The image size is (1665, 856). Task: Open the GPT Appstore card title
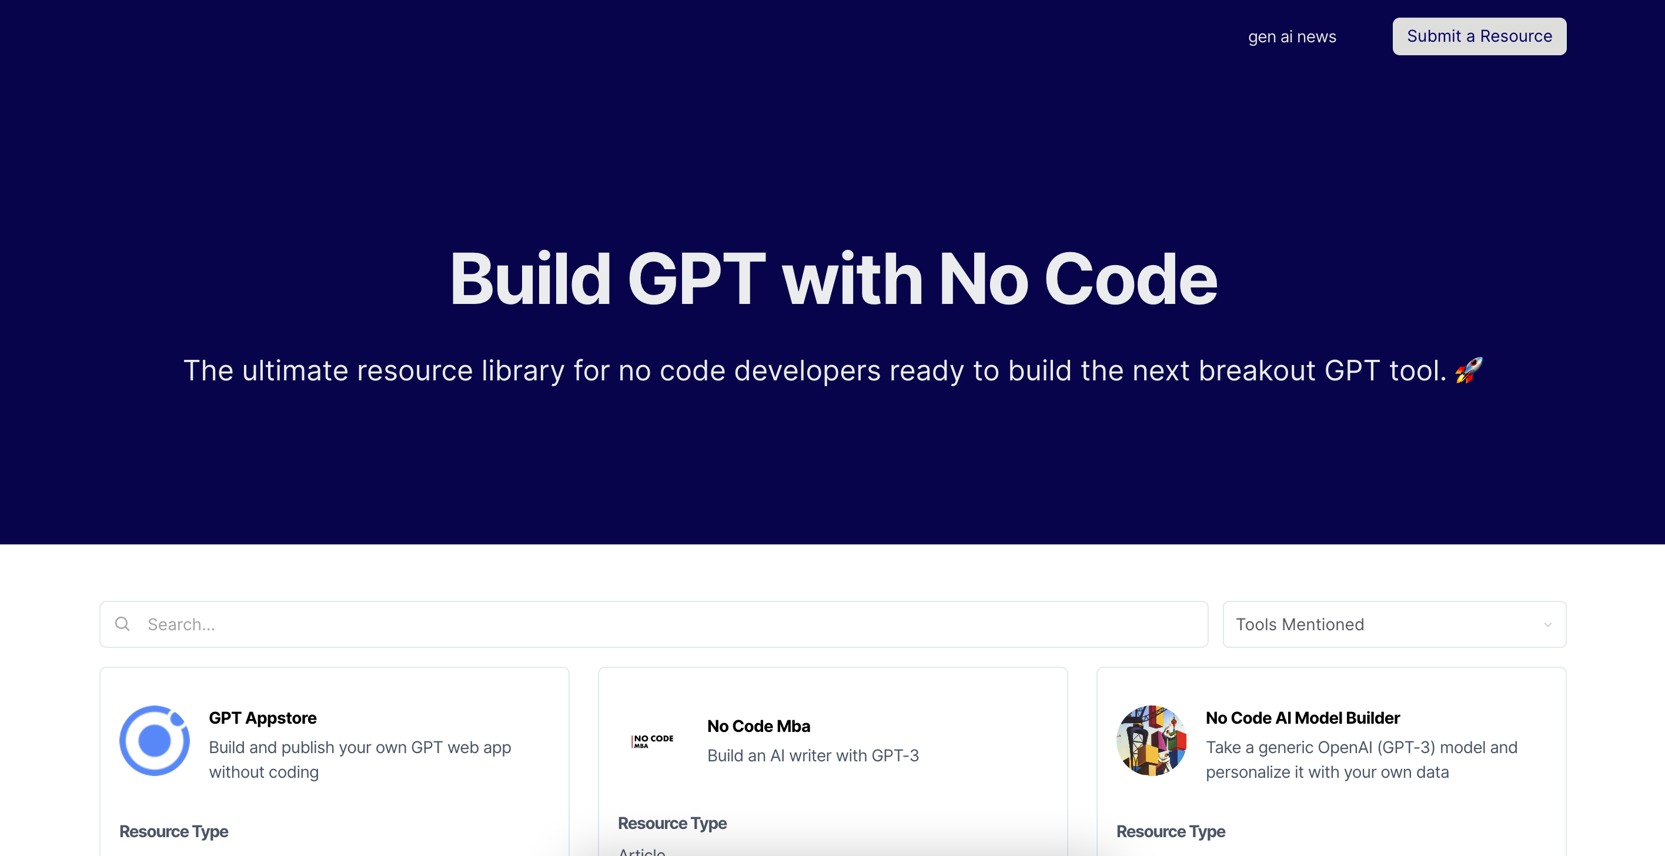point(262,718)
